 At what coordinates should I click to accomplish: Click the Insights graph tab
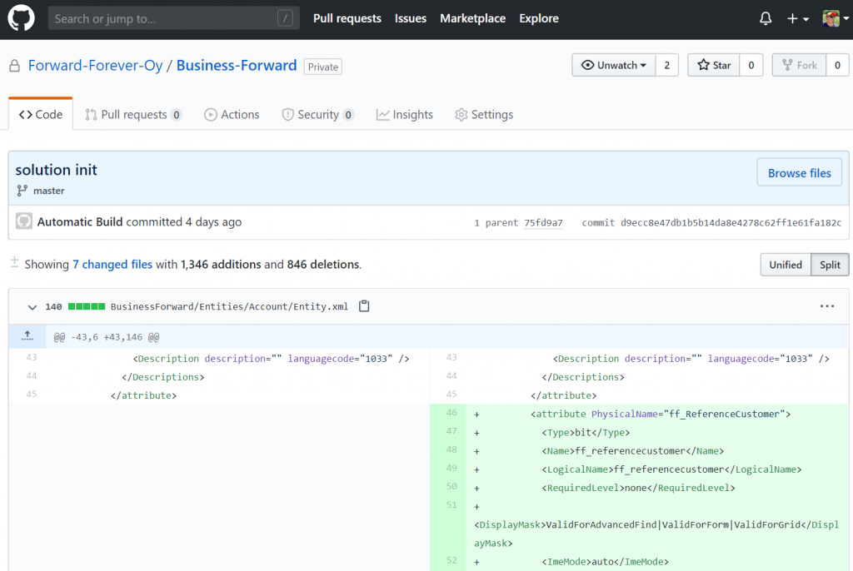(x=405, y=115)
